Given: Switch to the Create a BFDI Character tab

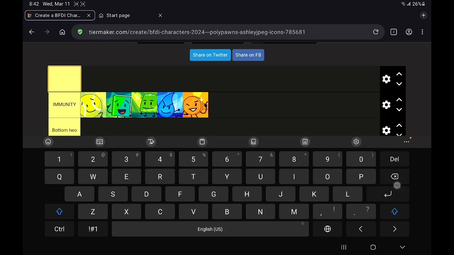Looking at the screenshot, I should pos(60,15).
